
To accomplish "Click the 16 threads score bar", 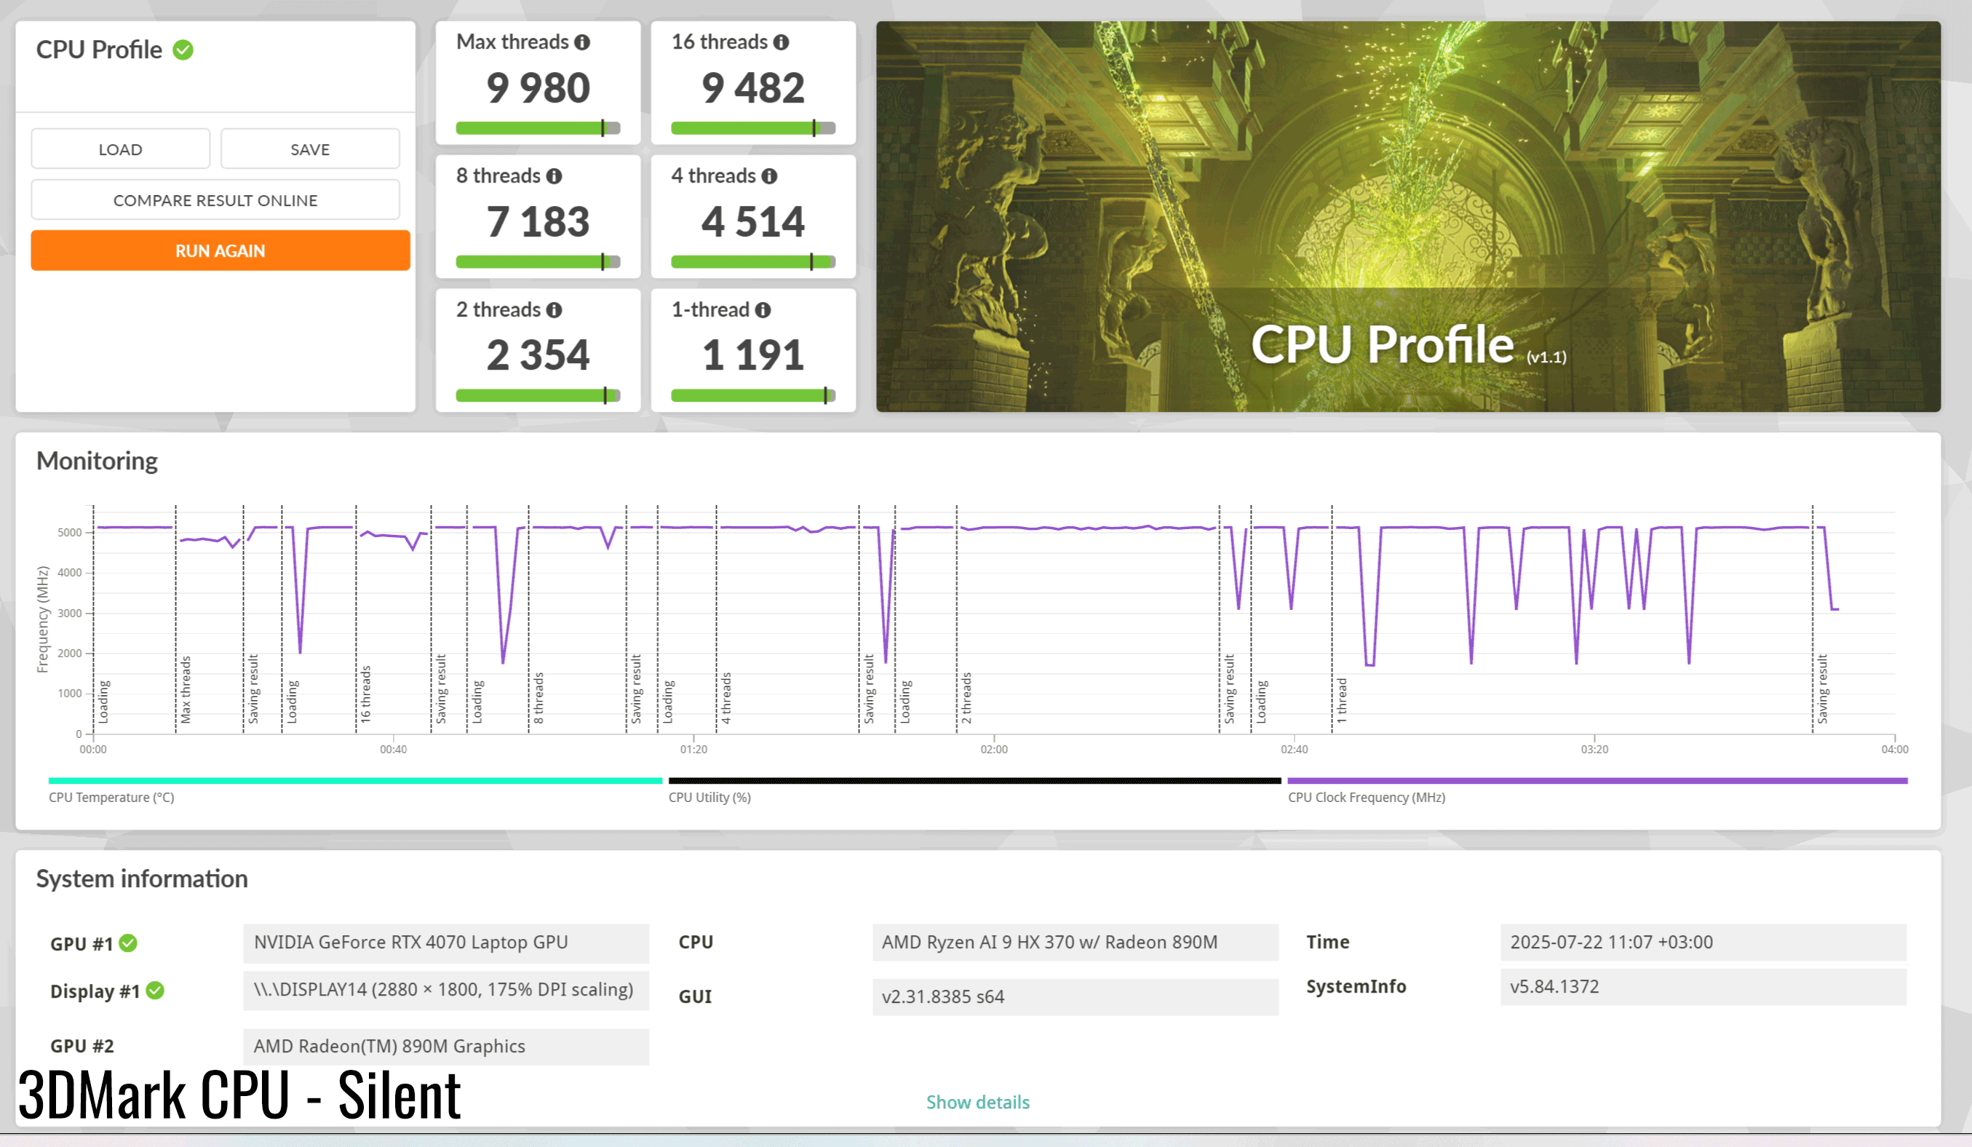I will 753,127.
